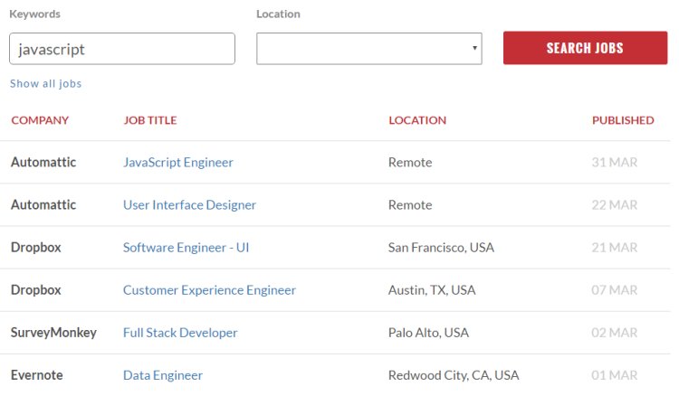
Task: Click the Redwood City, CA, USA location
Action: click(x=454, y=375)
